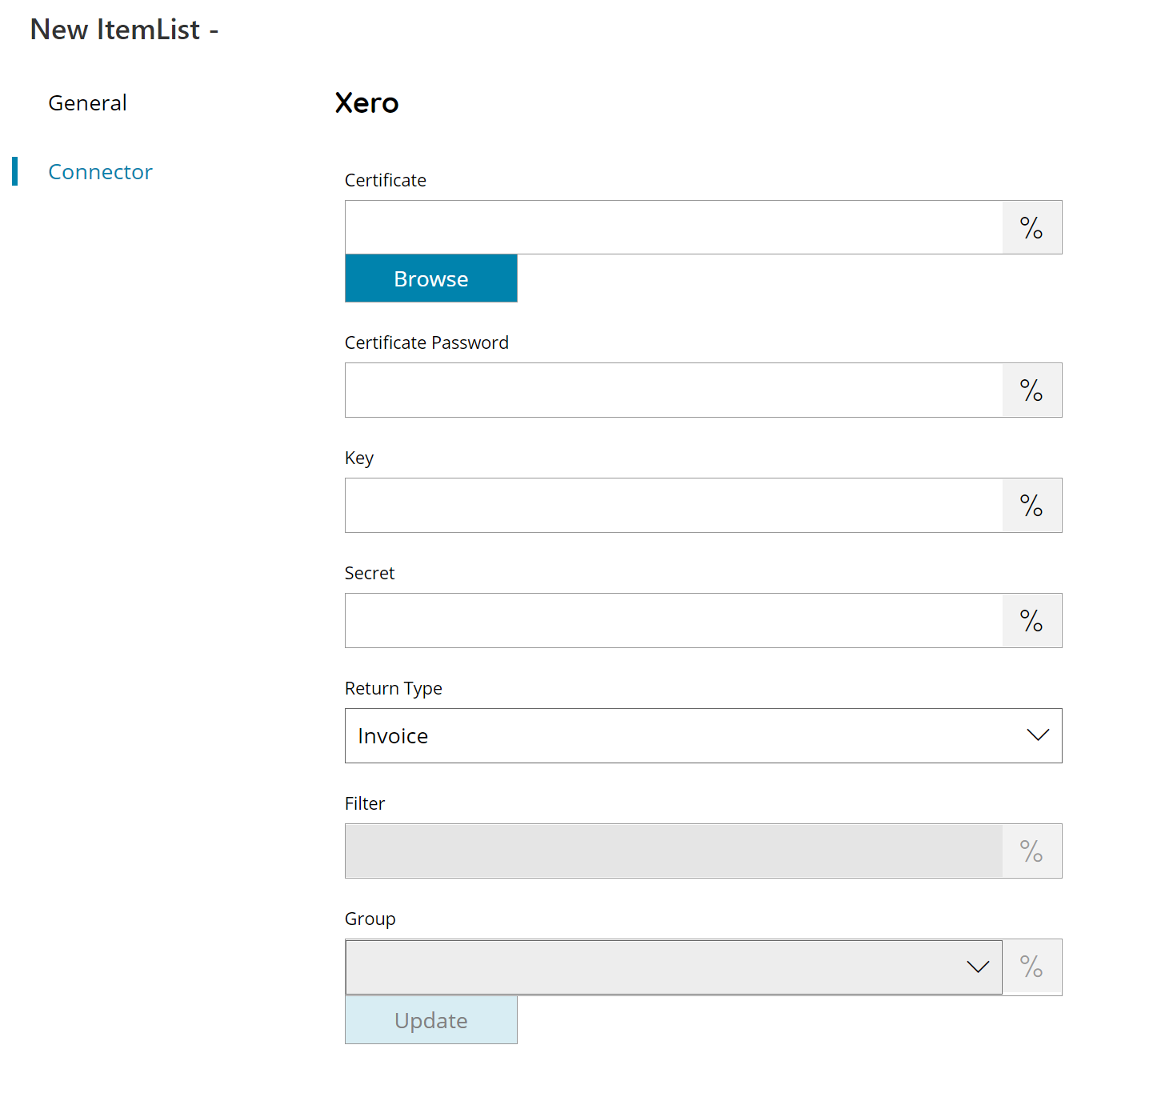Click the Xero heading text
This screenshot has width=1149, height=1109.
point(366,103)
